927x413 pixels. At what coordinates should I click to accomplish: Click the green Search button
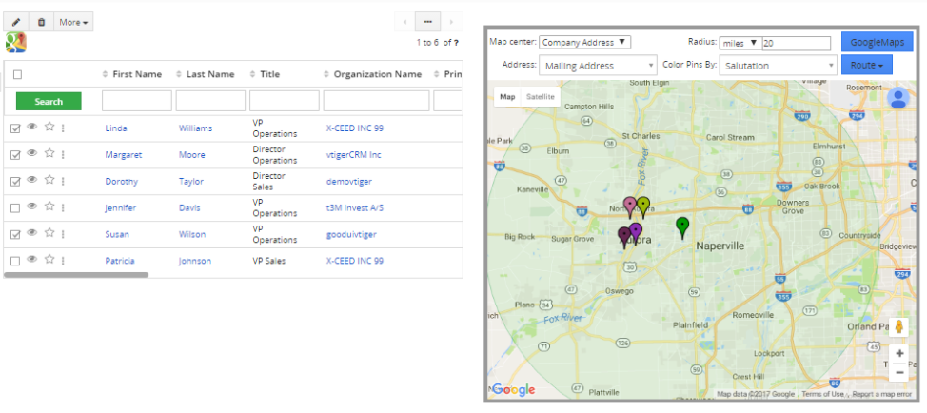[49, 102]
